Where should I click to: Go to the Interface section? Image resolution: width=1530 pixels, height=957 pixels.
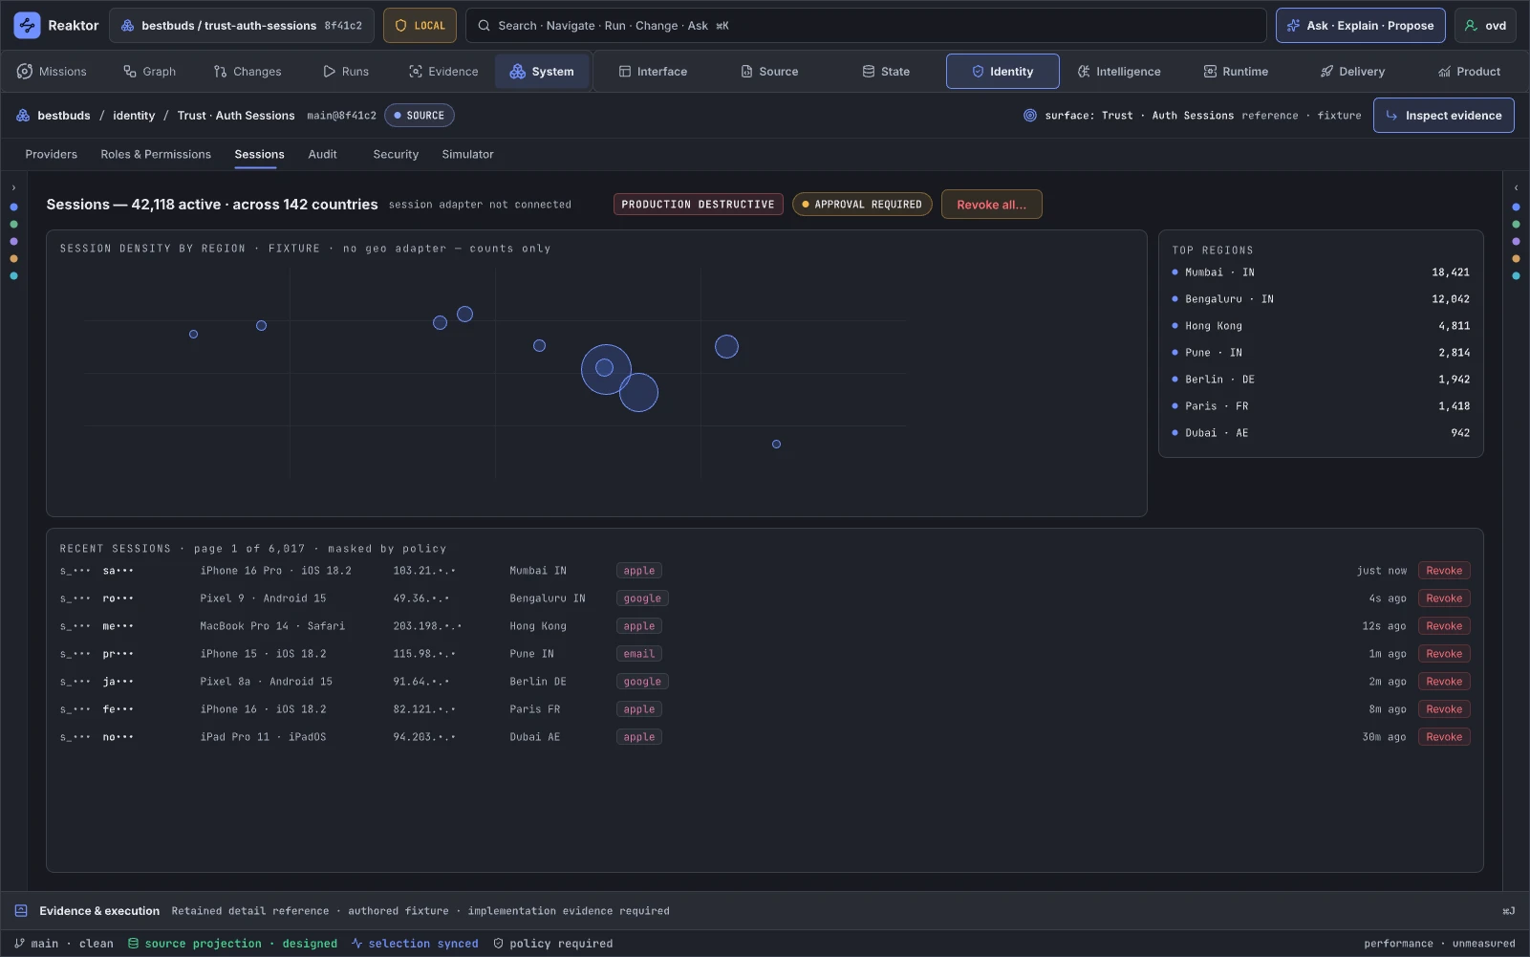pos(653,72)
